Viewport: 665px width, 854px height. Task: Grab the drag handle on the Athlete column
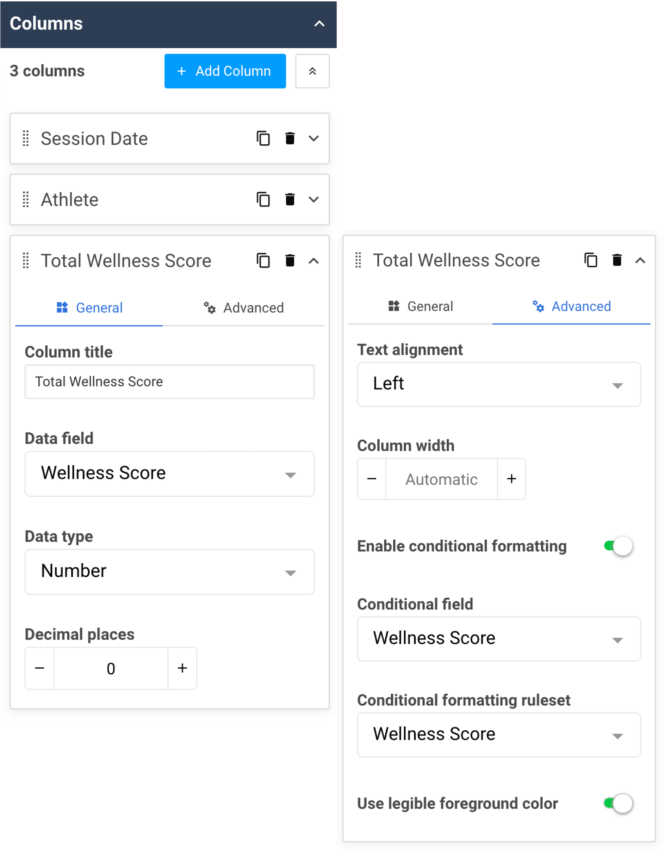click(26, 200)
